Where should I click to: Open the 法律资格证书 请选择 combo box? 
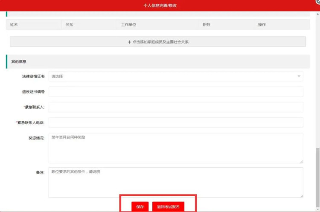(x=175, y=76)
